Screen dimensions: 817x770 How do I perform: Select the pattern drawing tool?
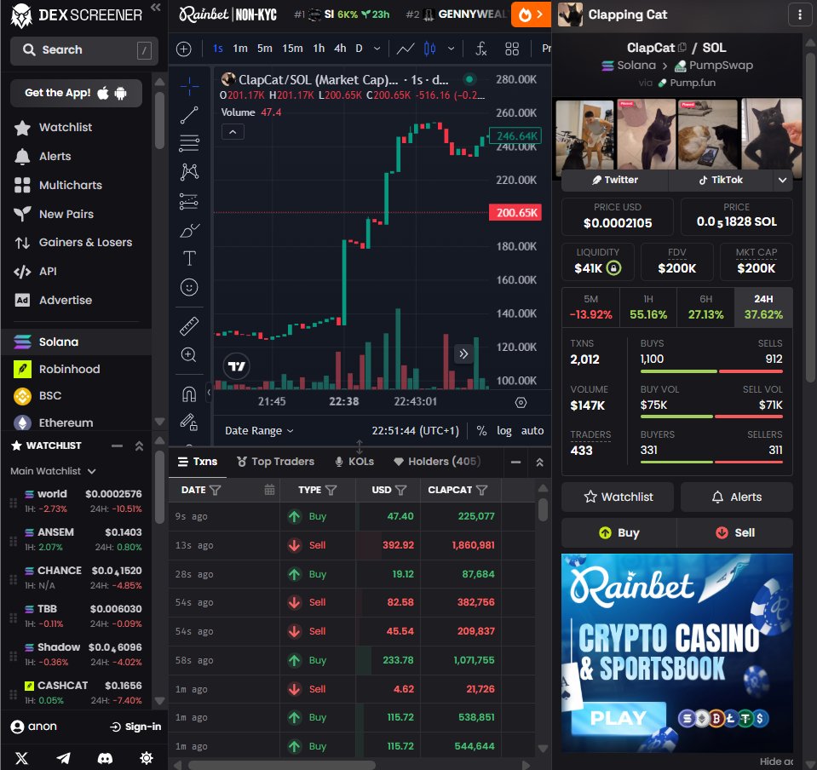189,172
